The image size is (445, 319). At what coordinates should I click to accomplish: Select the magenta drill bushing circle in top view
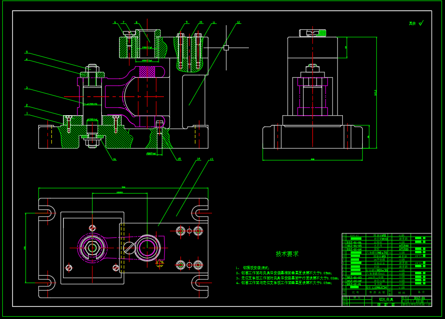(147, 248)
